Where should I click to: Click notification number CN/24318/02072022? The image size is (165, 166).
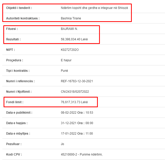coord(75,92)
